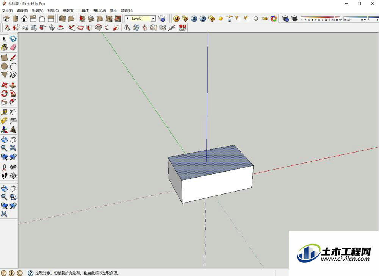Select the yellow Protractor tool
Viewport: 379px width, 276px height.
(4, 121)
